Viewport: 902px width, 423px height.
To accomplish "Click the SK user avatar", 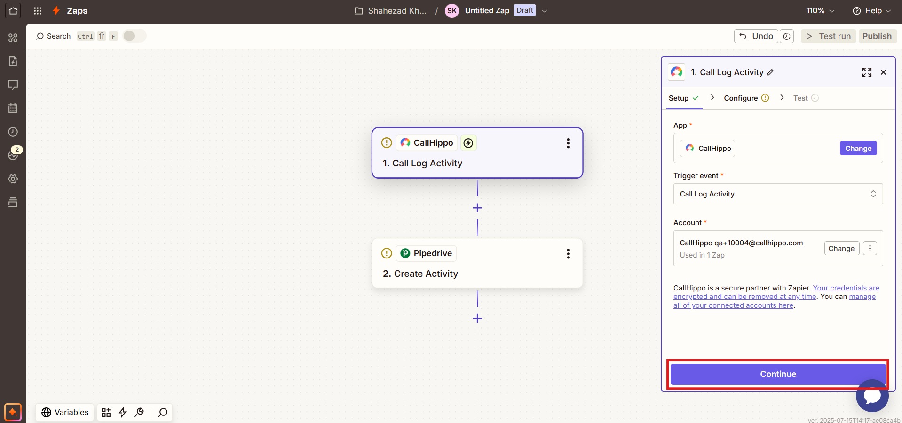I will click(451, 10).
